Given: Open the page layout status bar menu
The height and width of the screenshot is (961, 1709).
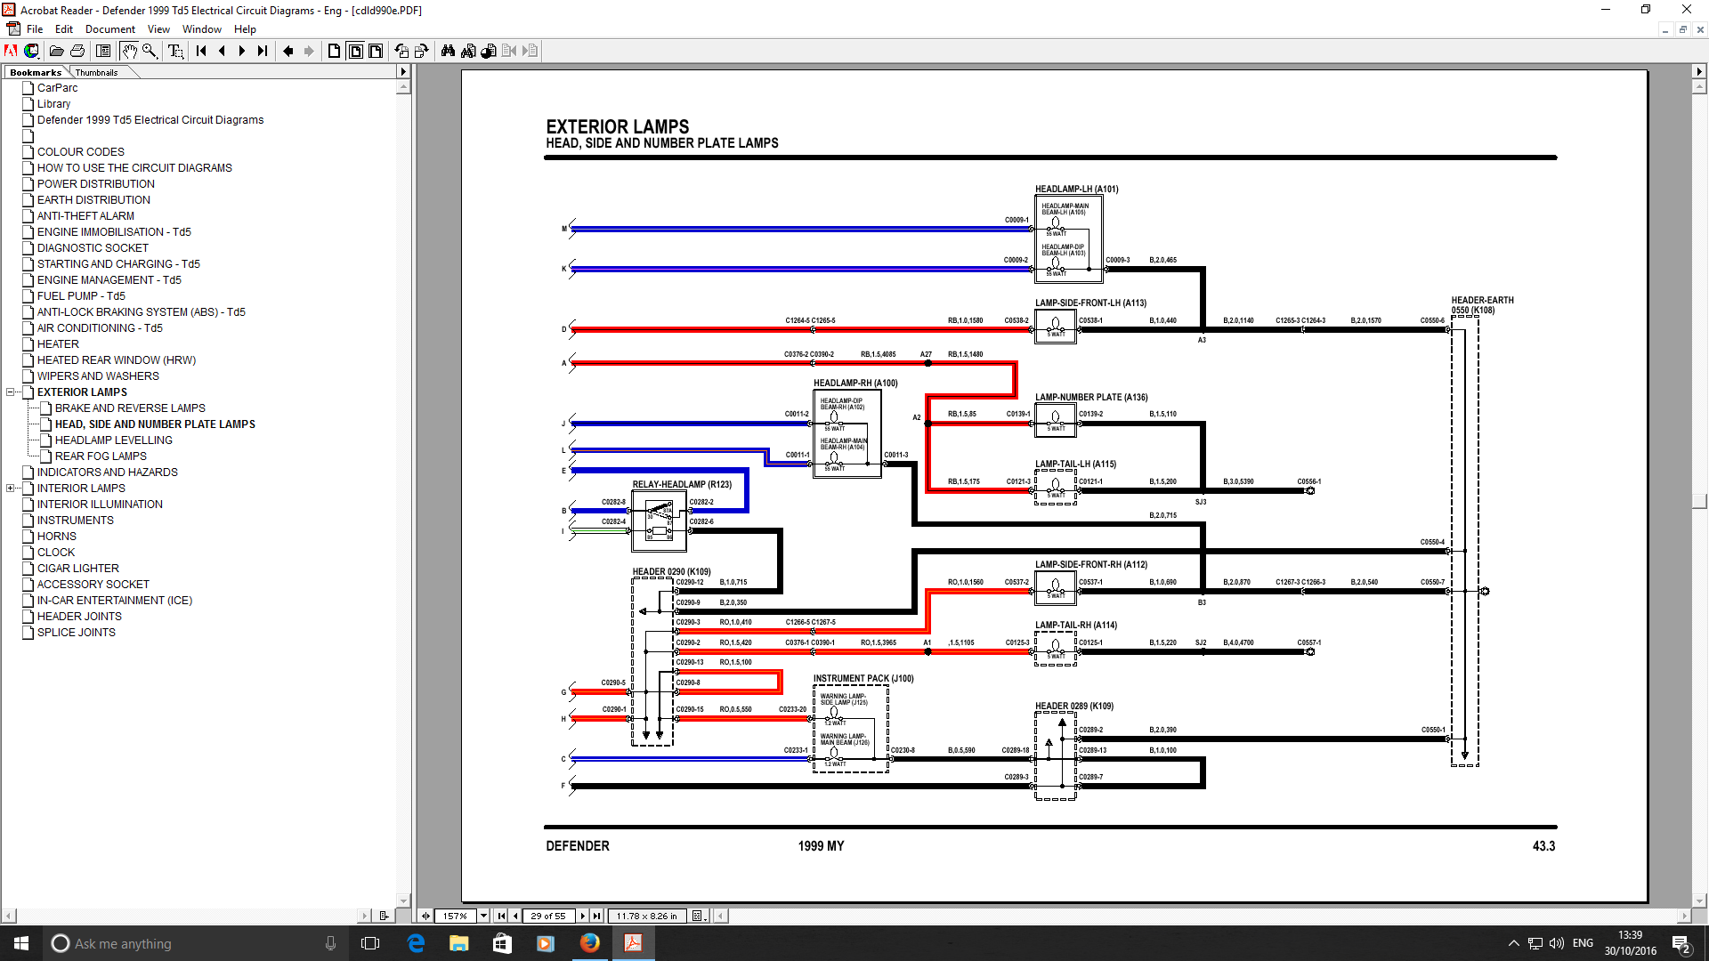Looking at the screenshot, I should point(699,916).
